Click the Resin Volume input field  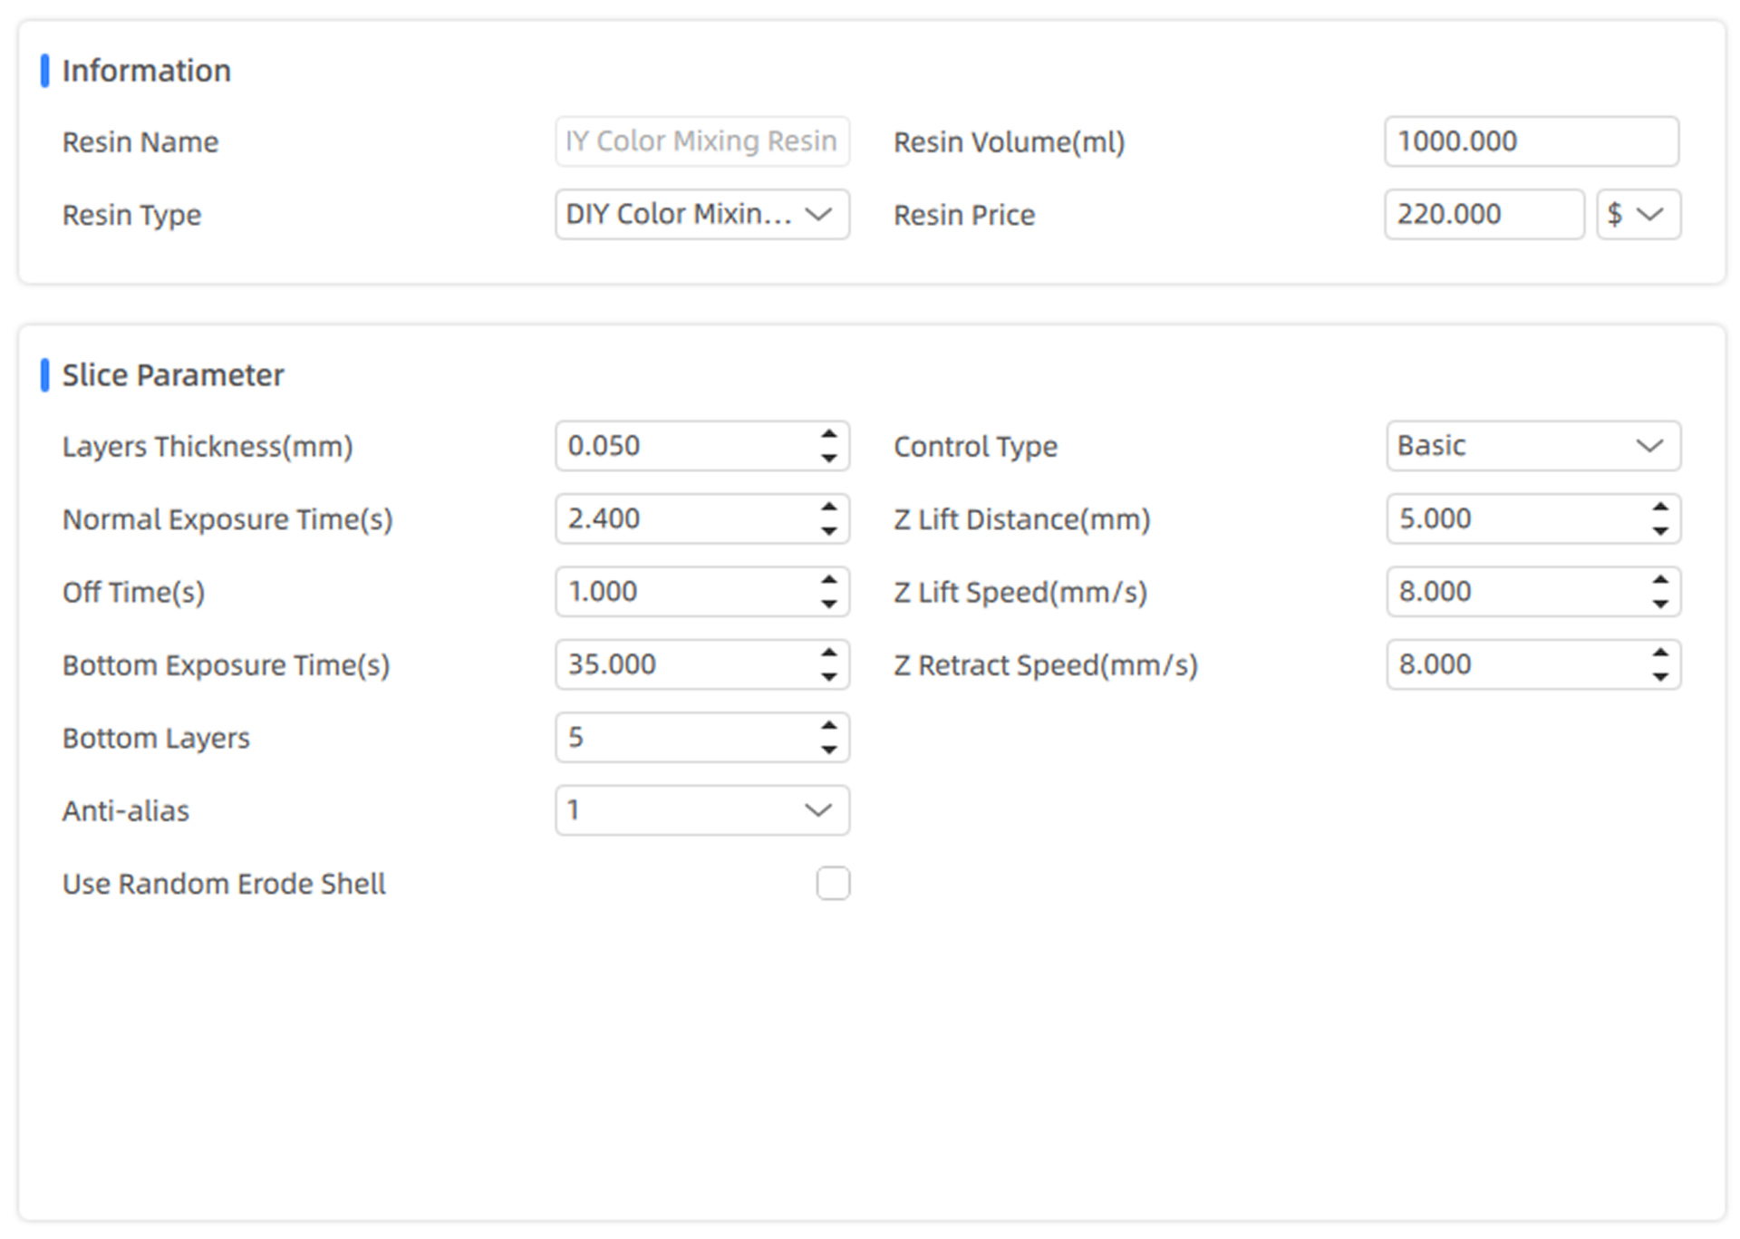tap(1531, 141)
